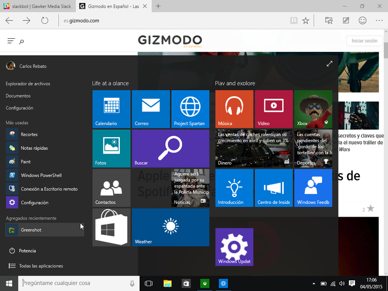Open the Store shopping bag tile
388x291 pixels.
112,227
